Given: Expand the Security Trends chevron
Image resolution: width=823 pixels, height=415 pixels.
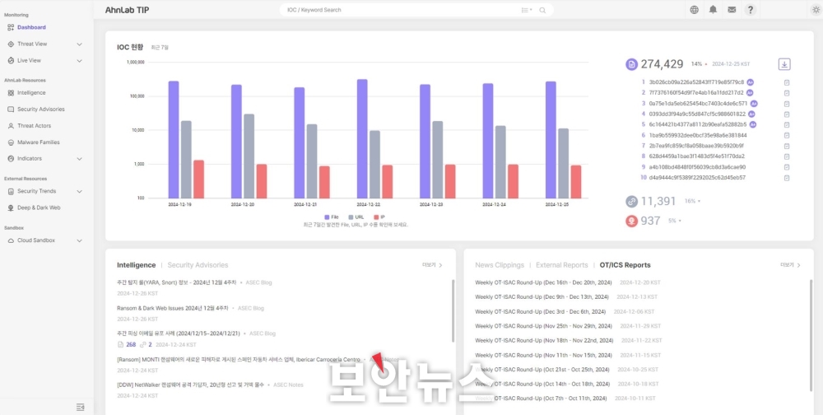Looking at the screenshot, I should point(79,191).
